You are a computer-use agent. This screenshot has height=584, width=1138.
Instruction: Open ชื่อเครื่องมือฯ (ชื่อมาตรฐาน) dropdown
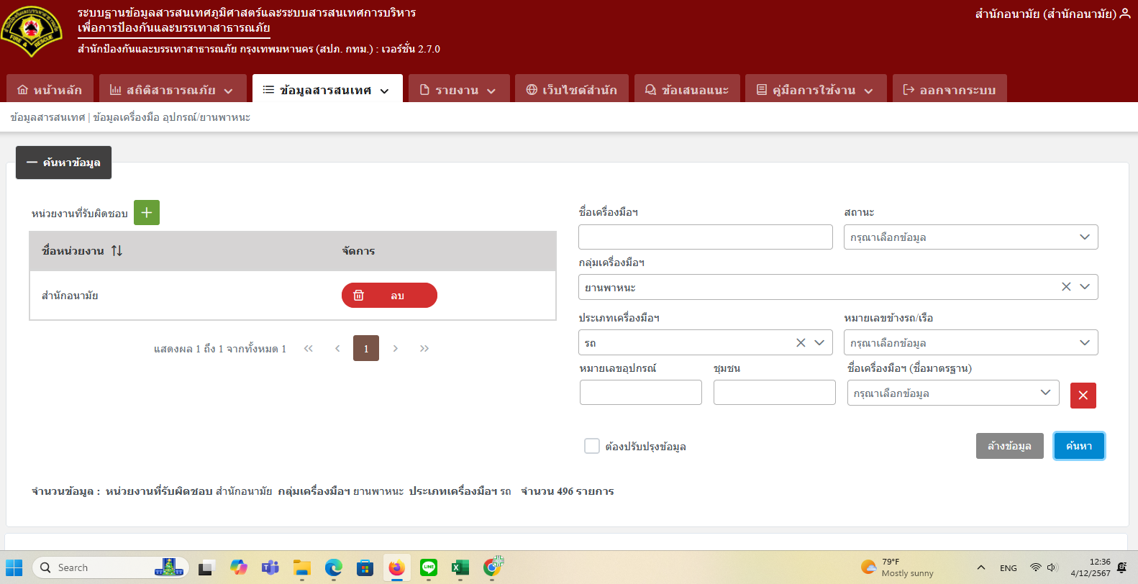[x=952, y=393]
